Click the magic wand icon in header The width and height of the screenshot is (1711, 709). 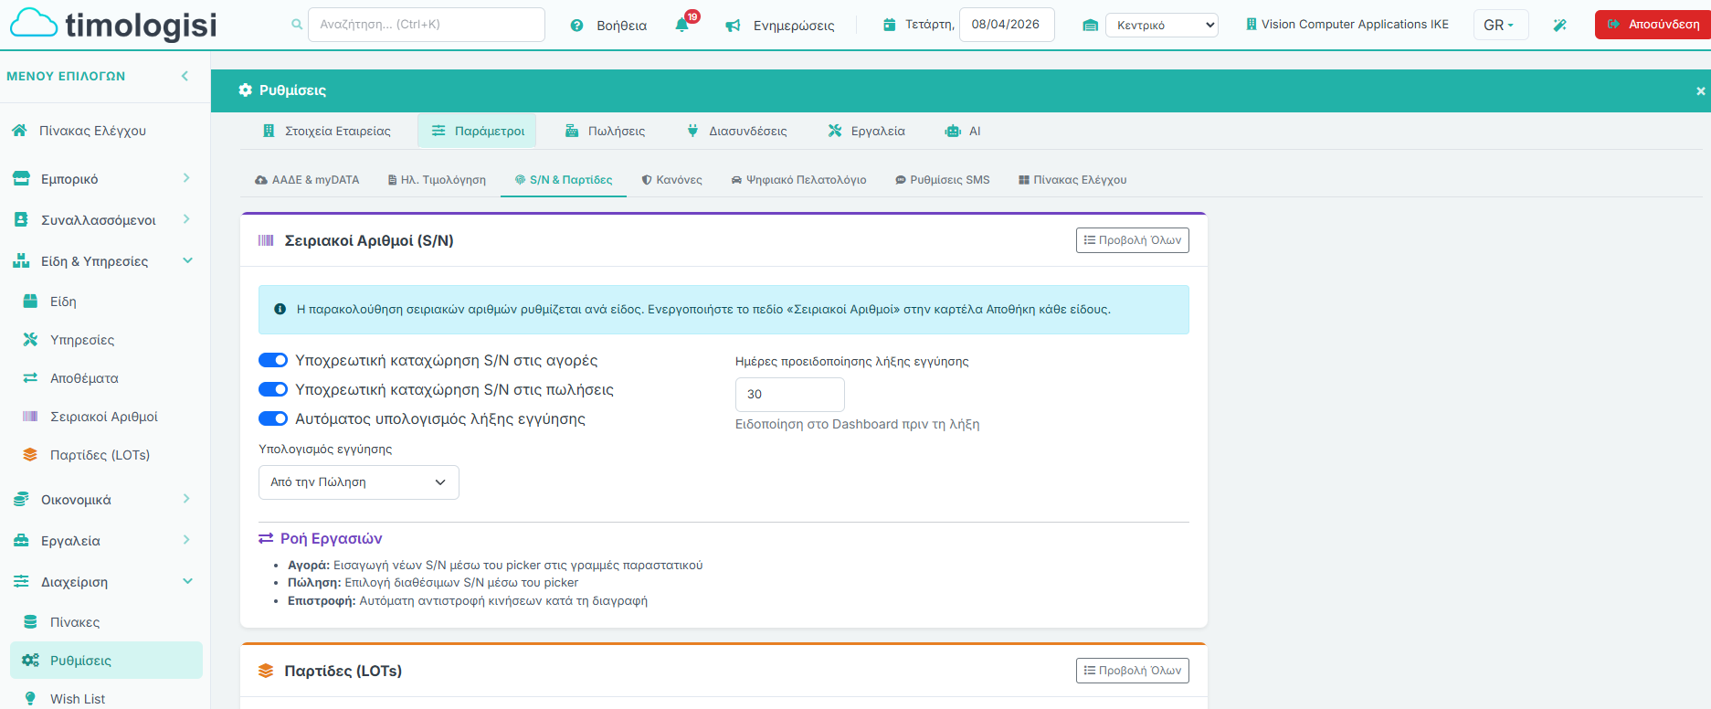[x=1560, y=25]
